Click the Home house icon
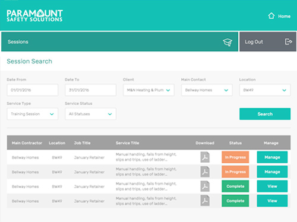297x222 pixels. pos(271,16)
